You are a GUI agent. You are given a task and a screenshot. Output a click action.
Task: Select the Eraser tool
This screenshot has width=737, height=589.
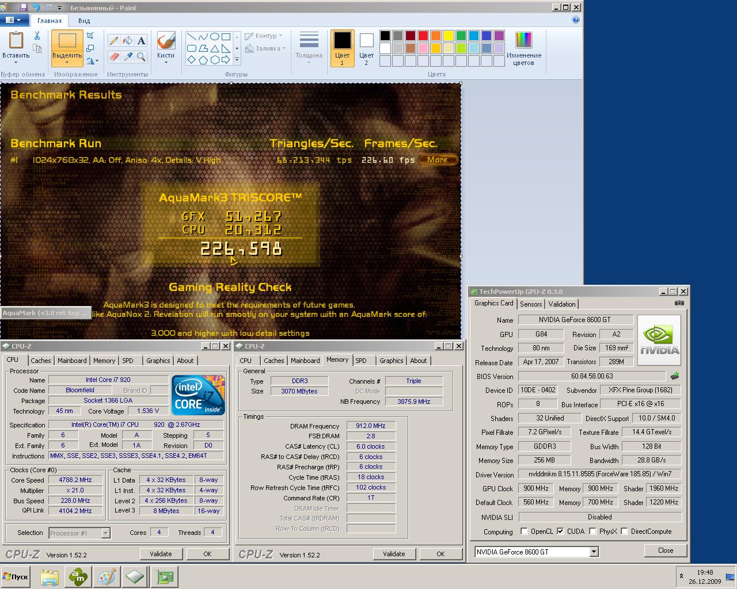[114, 56]
